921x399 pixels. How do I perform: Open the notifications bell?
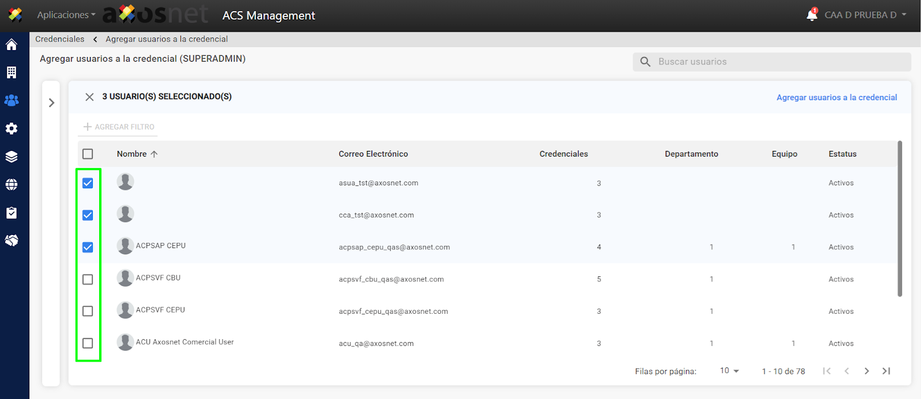(811, 15)
